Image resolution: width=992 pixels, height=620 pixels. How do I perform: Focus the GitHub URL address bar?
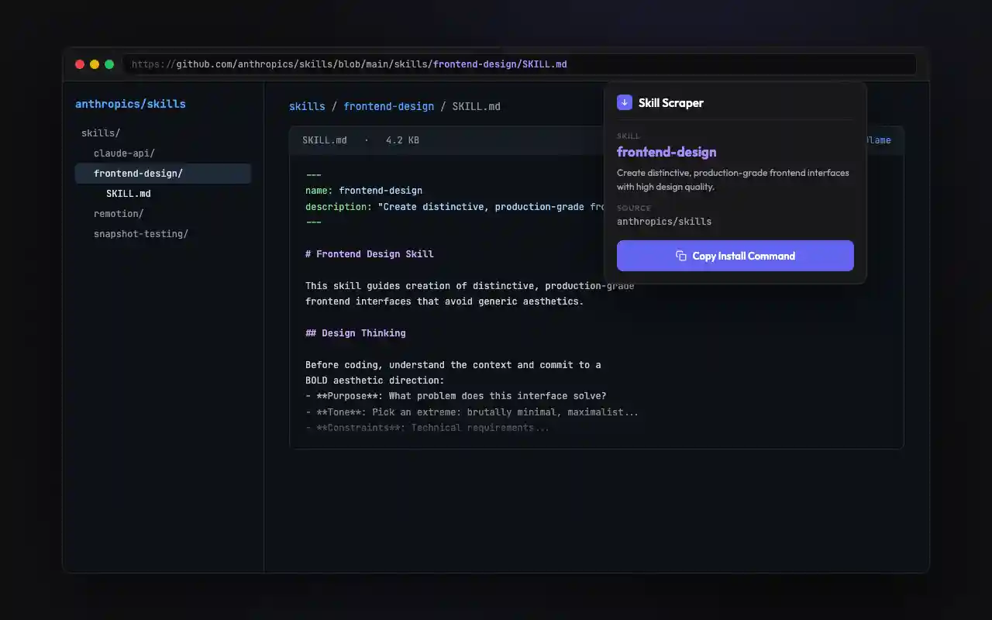pos(519,64)
